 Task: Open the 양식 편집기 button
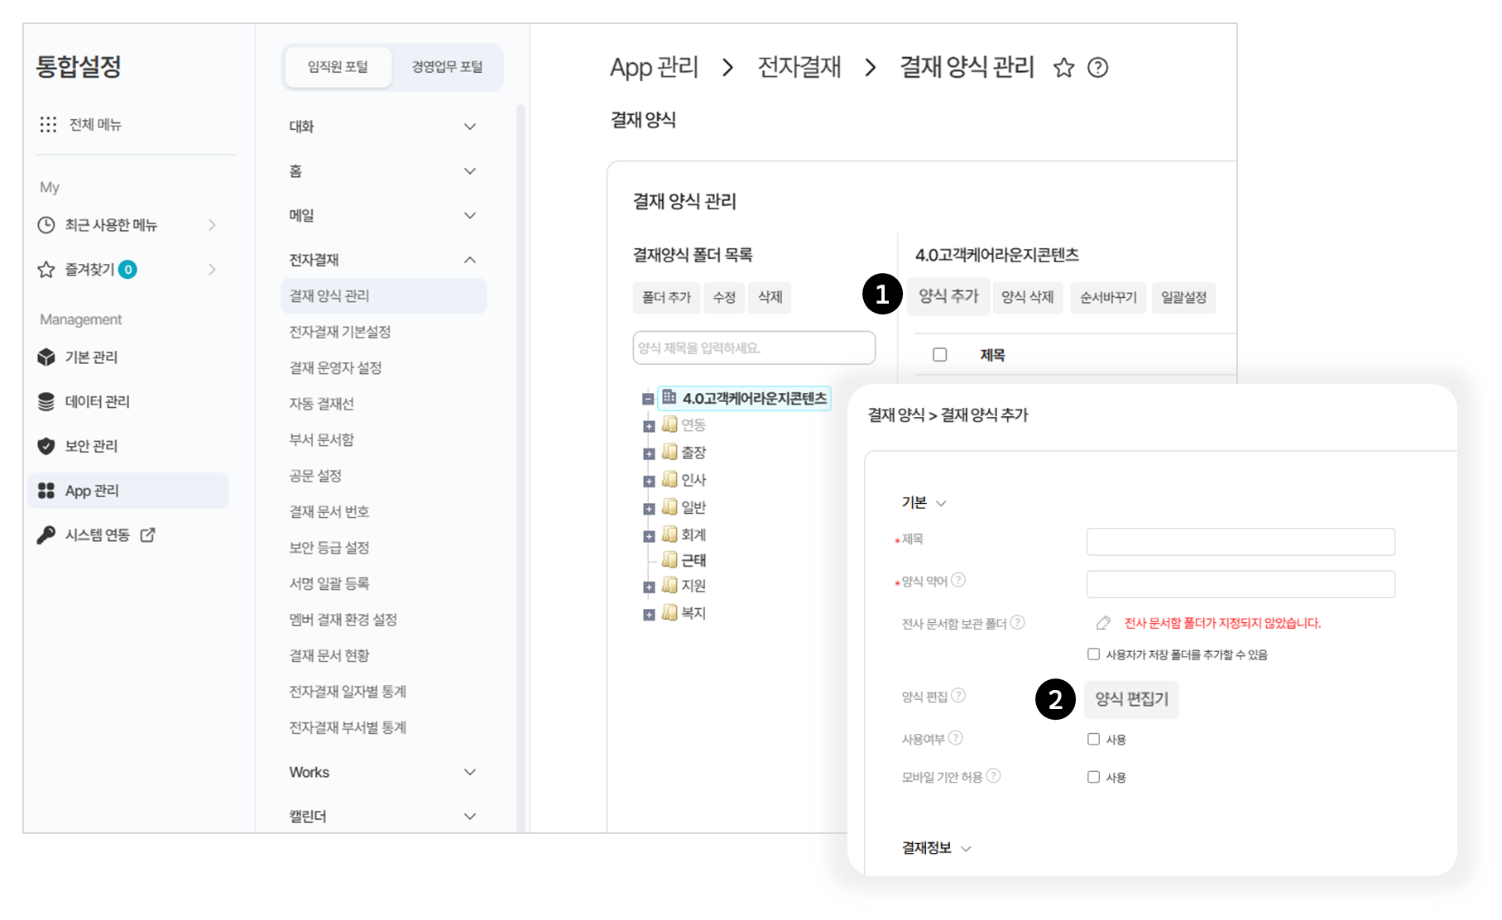pos(1131,699)
